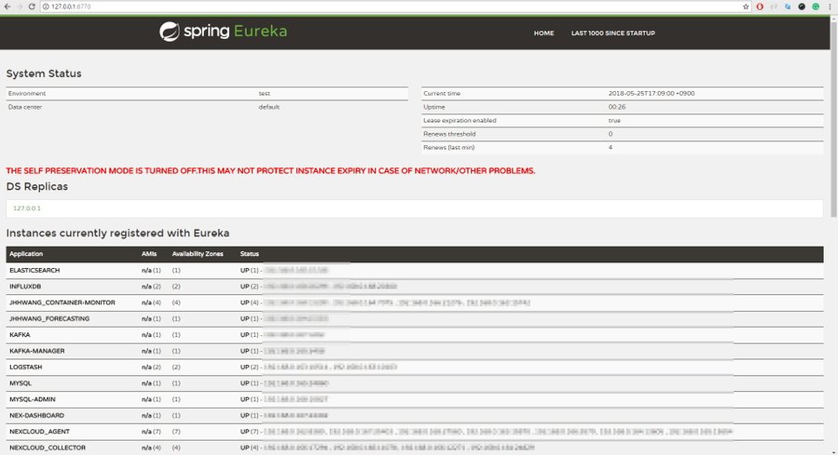This screenshot has height=455, width=838.
Task: Select the JHHWANG_CONTAINER-MONITOR application name
Action: click(x=62, y=302)
